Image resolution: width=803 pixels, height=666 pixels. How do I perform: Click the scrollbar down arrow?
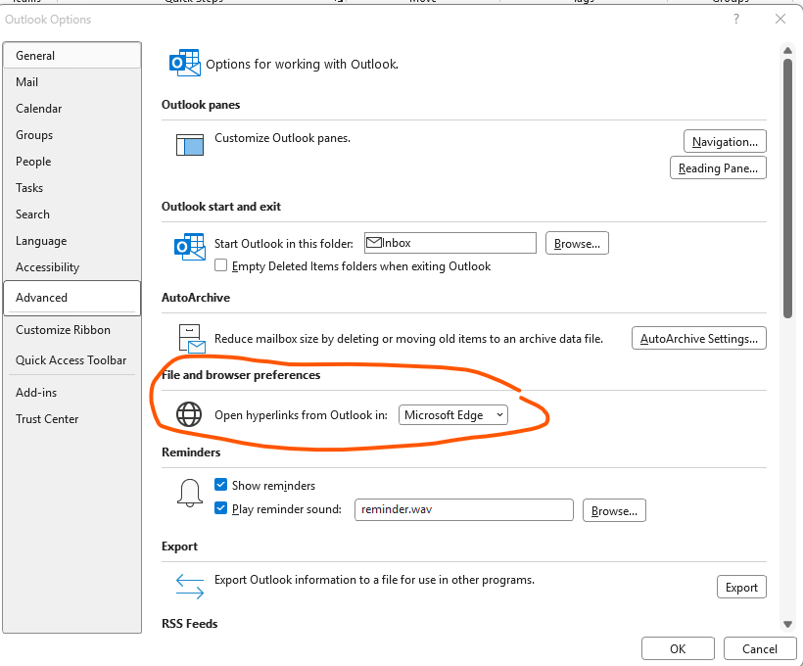click(x=787, y=624)
